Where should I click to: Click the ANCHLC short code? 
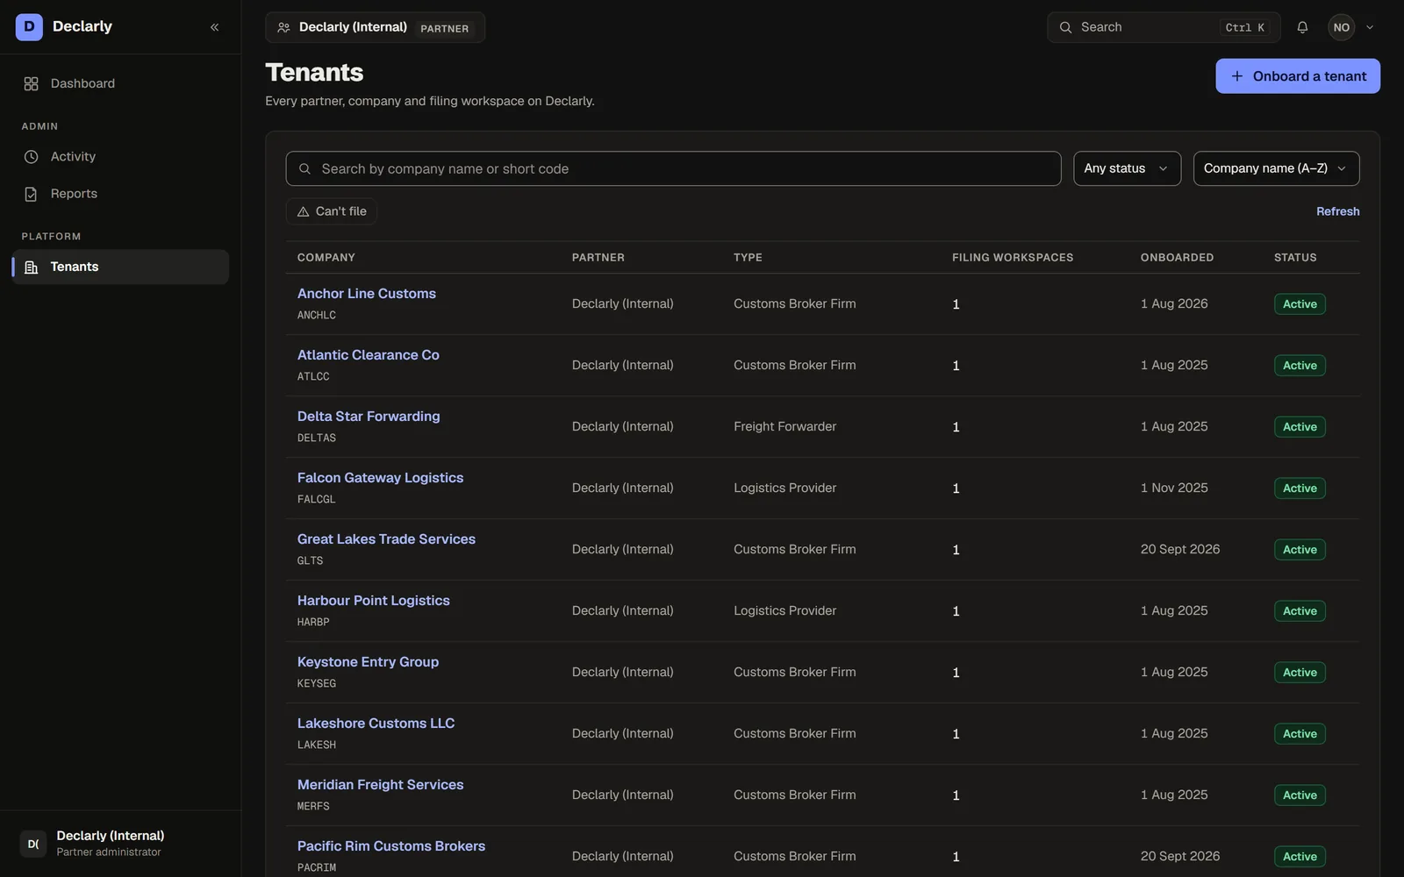(316, 316)
